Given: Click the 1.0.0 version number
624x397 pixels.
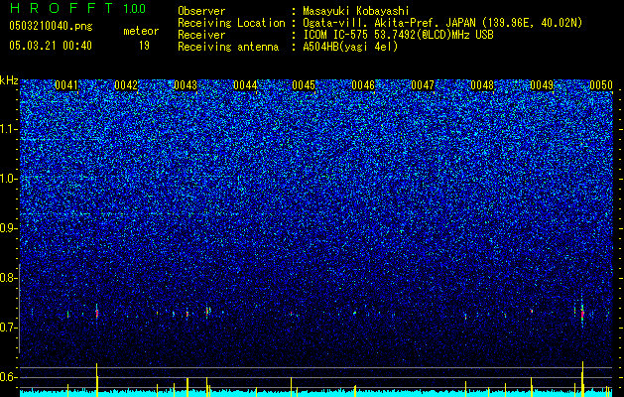Looking at the screenshot, I should [x=135, y=8].
